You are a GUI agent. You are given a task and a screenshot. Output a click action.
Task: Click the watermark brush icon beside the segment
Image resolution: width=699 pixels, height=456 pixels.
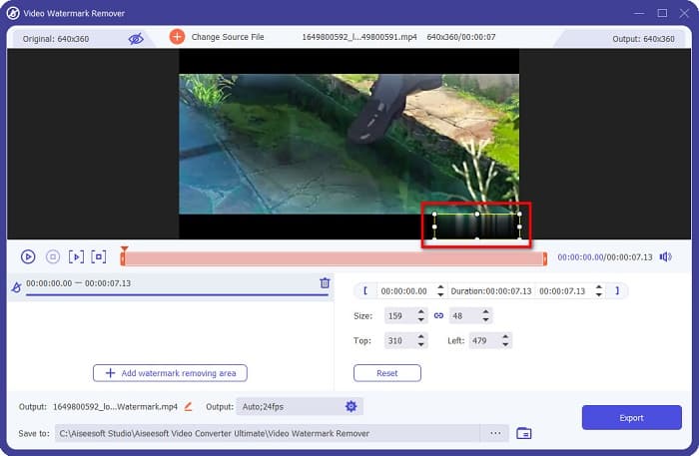click(x=17, y=287)
